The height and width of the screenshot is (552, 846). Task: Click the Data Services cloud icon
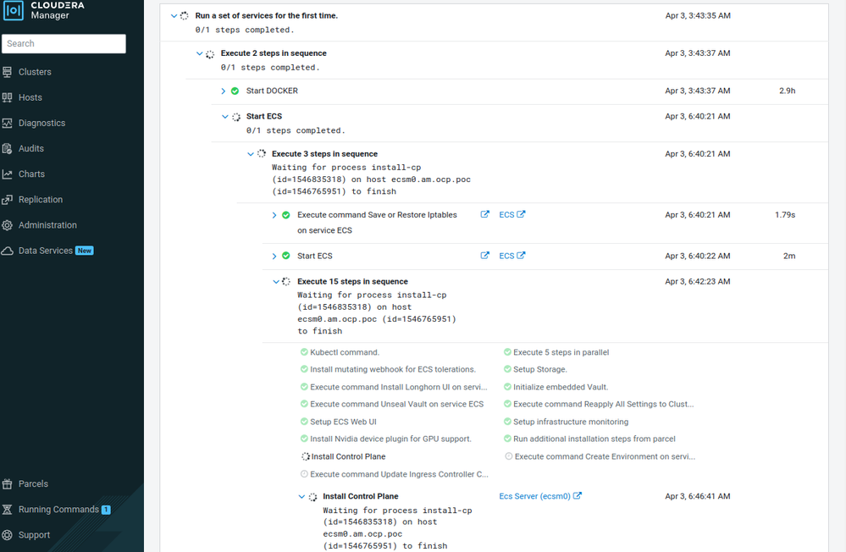tap(7, 251)
